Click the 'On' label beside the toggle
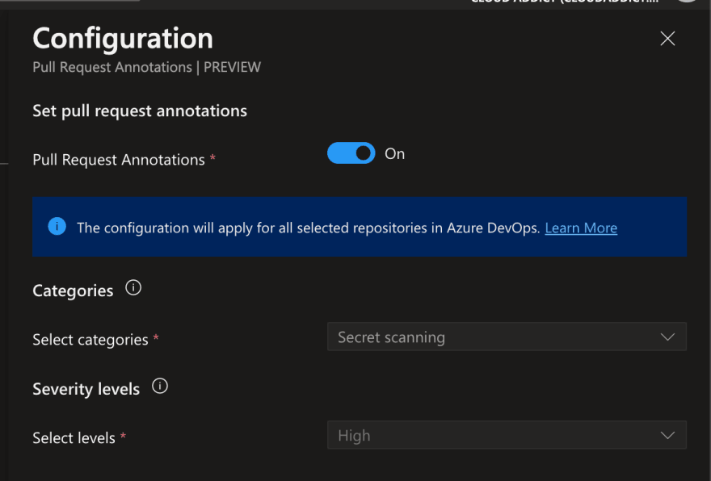The height and width of the screenshot is (481, 711). coord(394,154)
